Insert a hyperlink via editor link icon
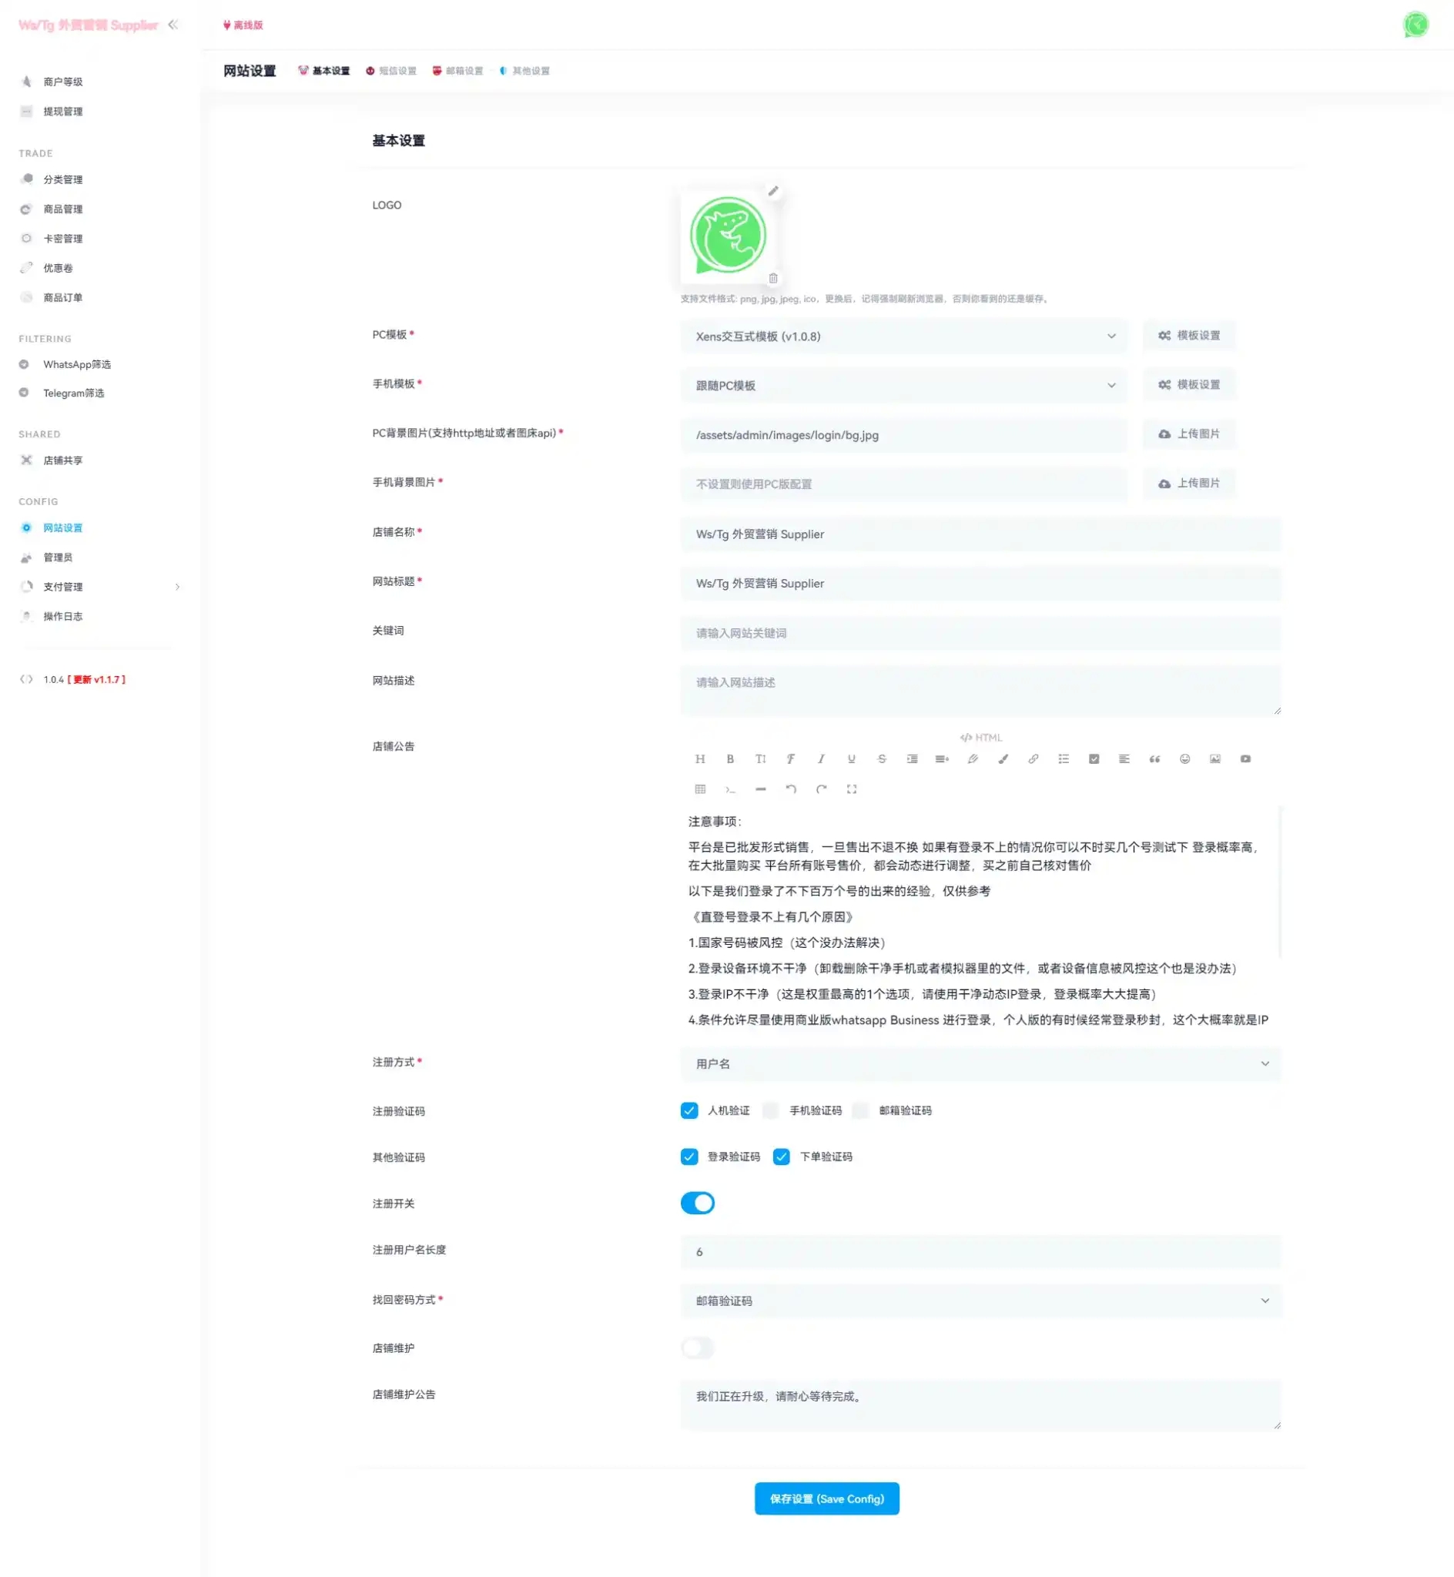This screenshot has width=1454, height=1577. pyautogui.click(x=1033, y=759)
